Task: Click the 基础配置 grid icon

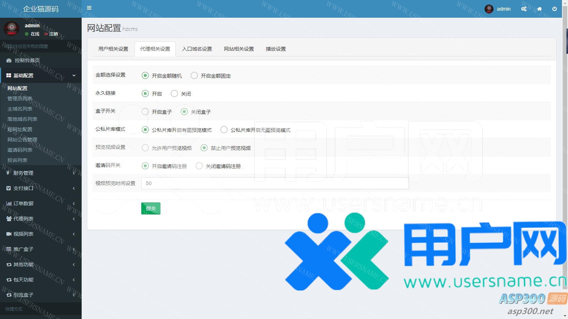Action: (9, 75)
